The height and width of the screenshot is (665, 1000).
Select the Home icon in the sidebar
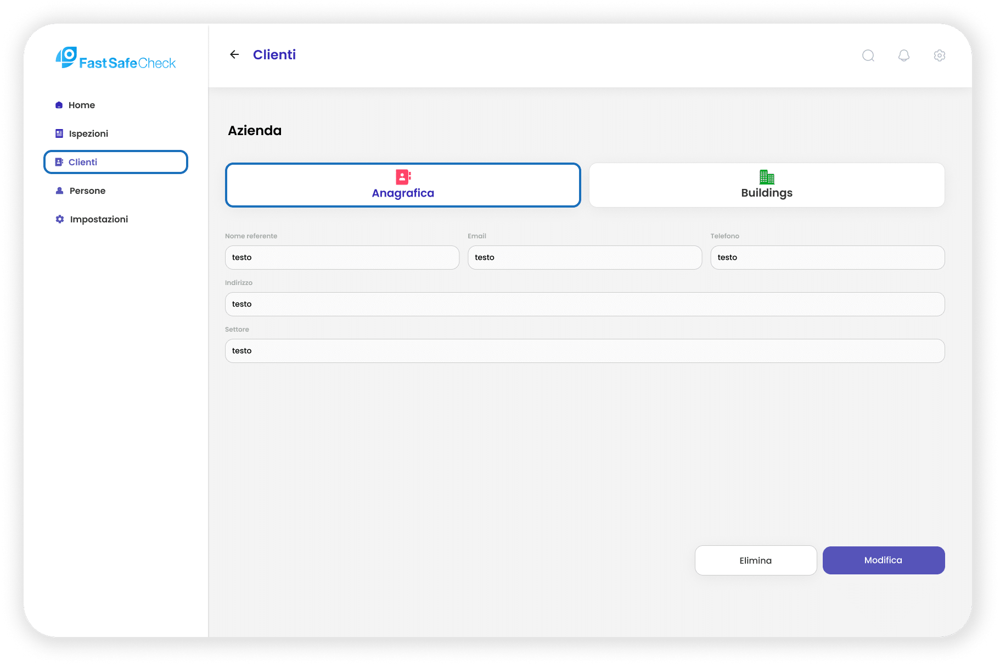[x=59, y=104]
